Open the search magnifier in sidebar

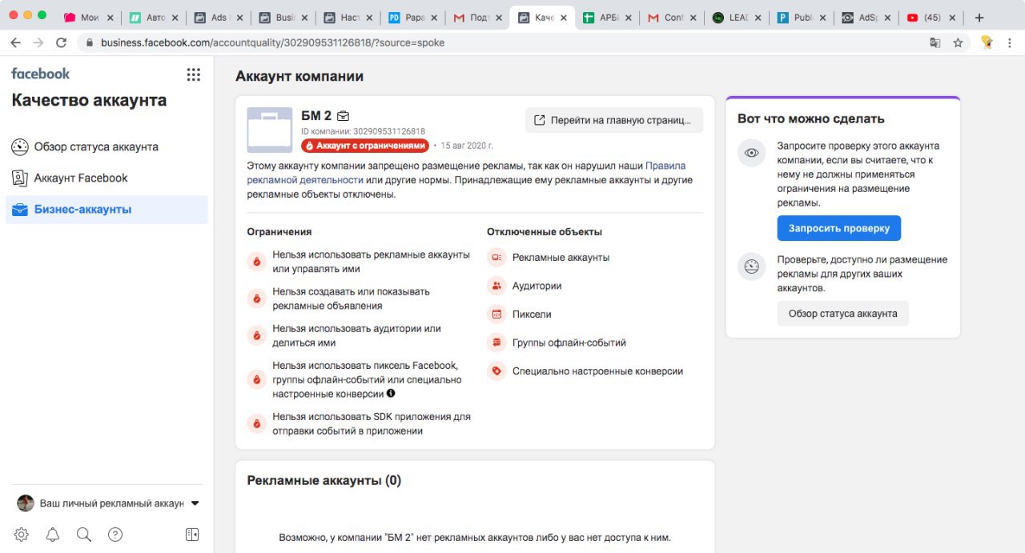coord(84,535)
